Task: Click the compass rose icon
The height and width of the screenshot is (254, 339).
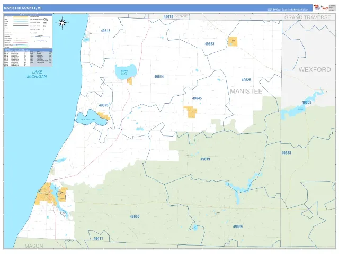Action: 62,22
